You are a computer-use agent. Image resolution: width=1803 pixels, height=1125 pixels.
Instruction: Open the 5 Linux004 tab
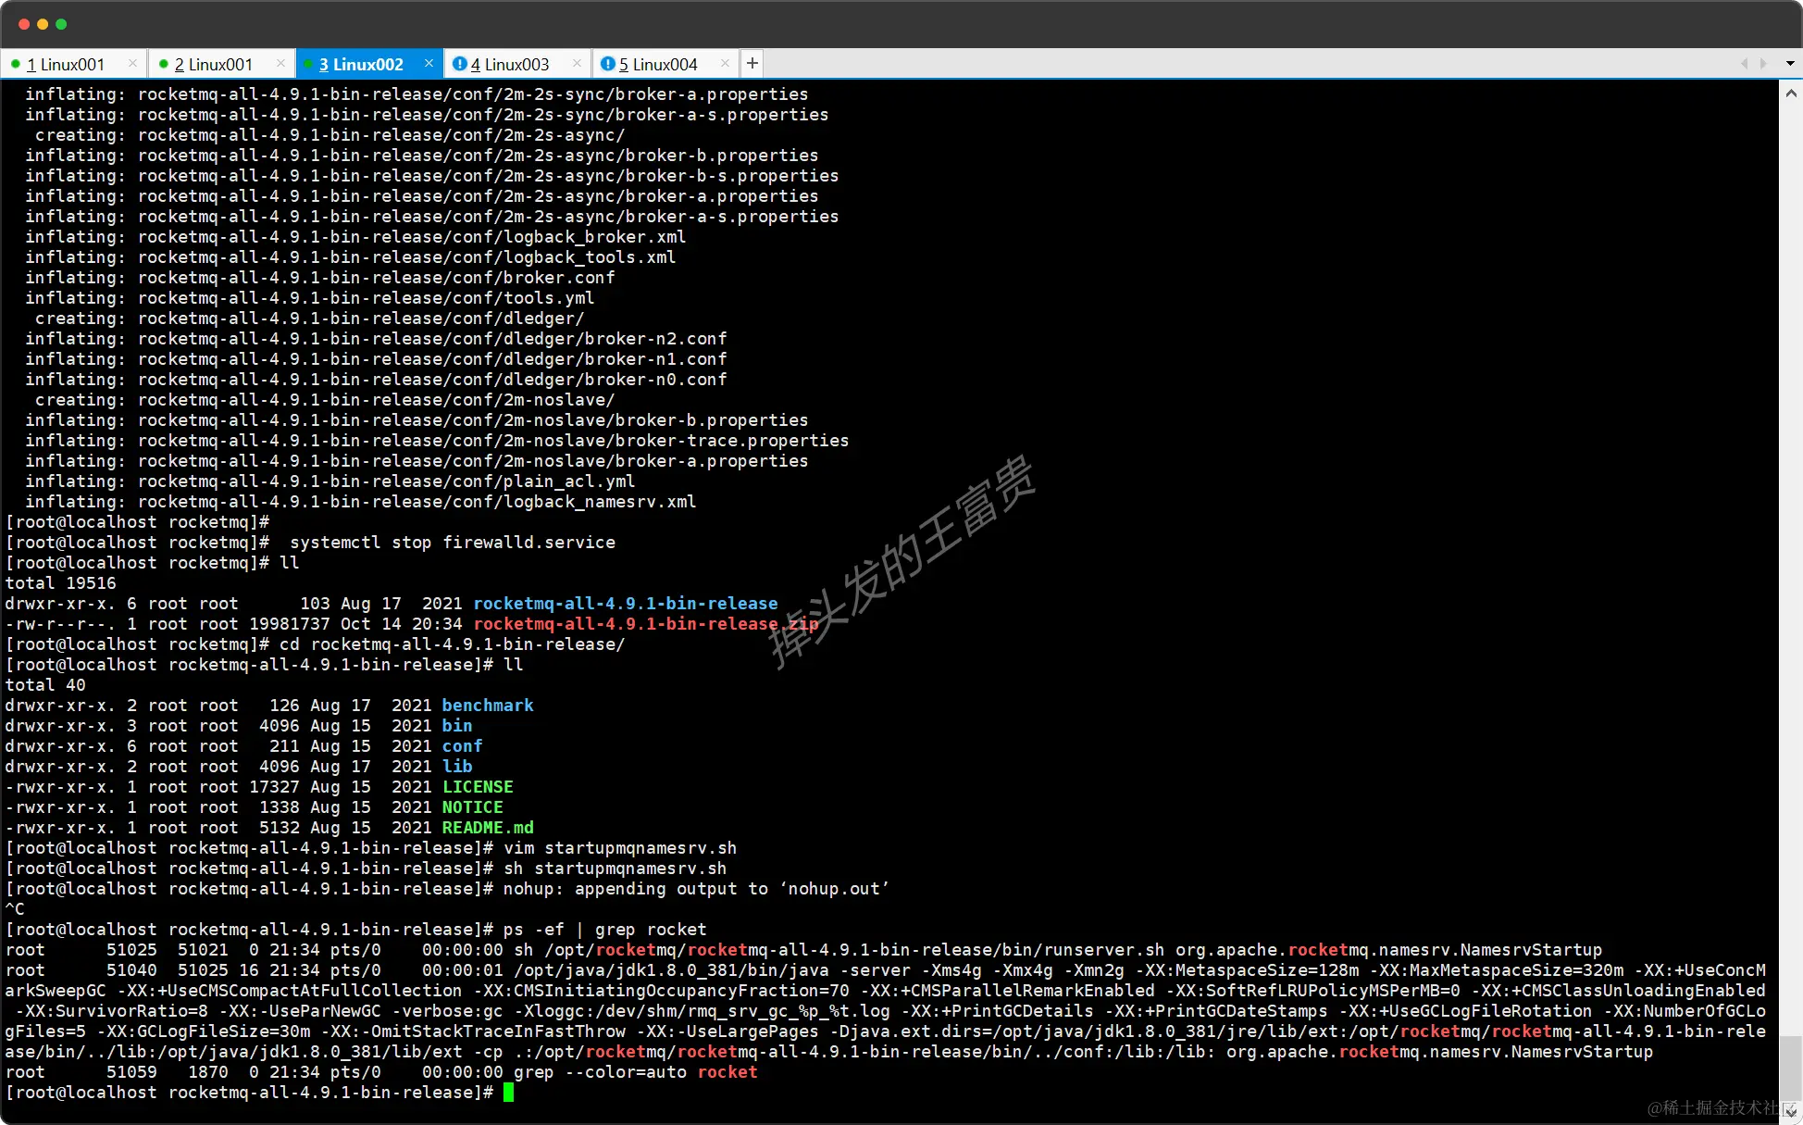(657, 65)
